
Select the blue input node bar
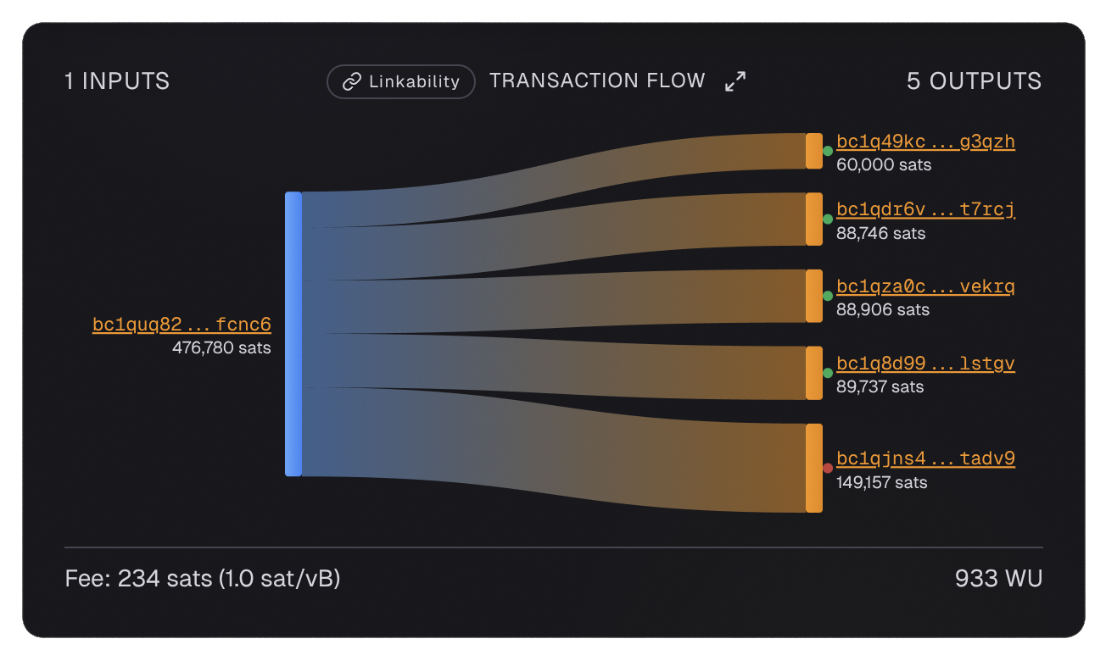[x=293, y=333]
